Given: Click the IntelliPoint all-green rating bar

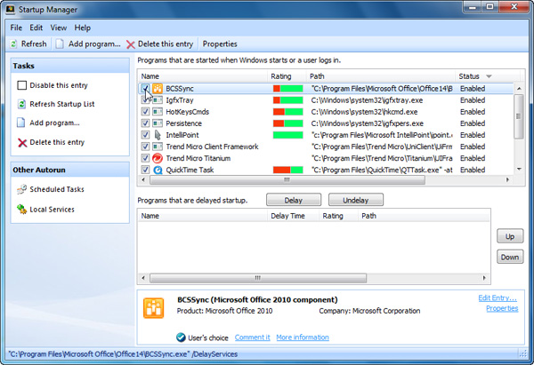Looking at the screenshot, I should (x=287, y=135).
